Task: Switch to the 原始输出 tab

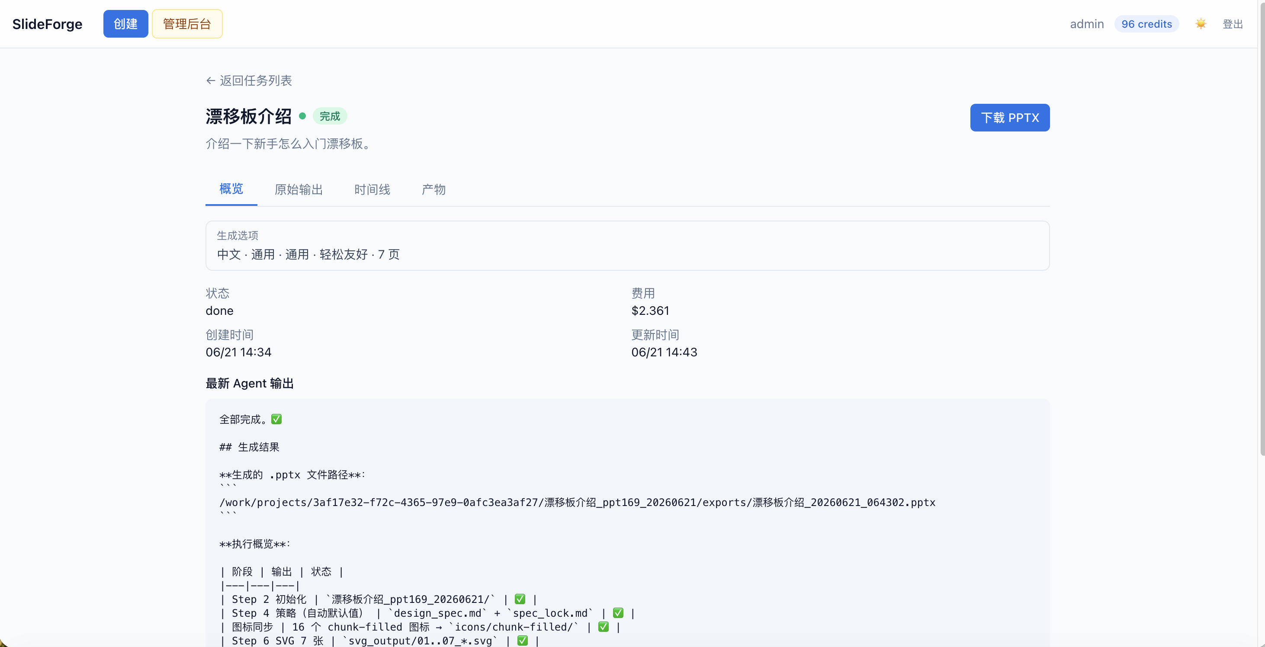Action: [x=299, y=189]
